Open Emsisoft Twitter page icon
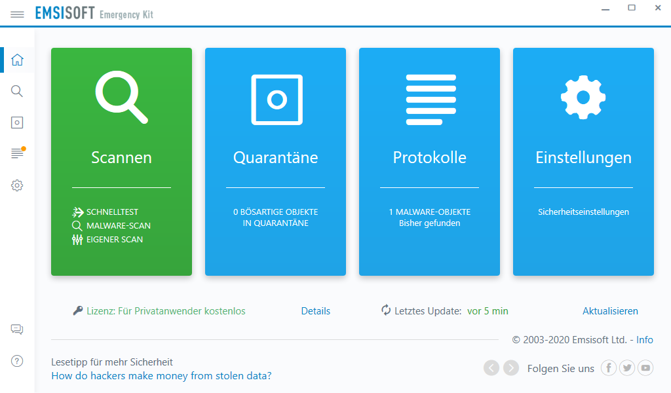 (x=627, y=367)
